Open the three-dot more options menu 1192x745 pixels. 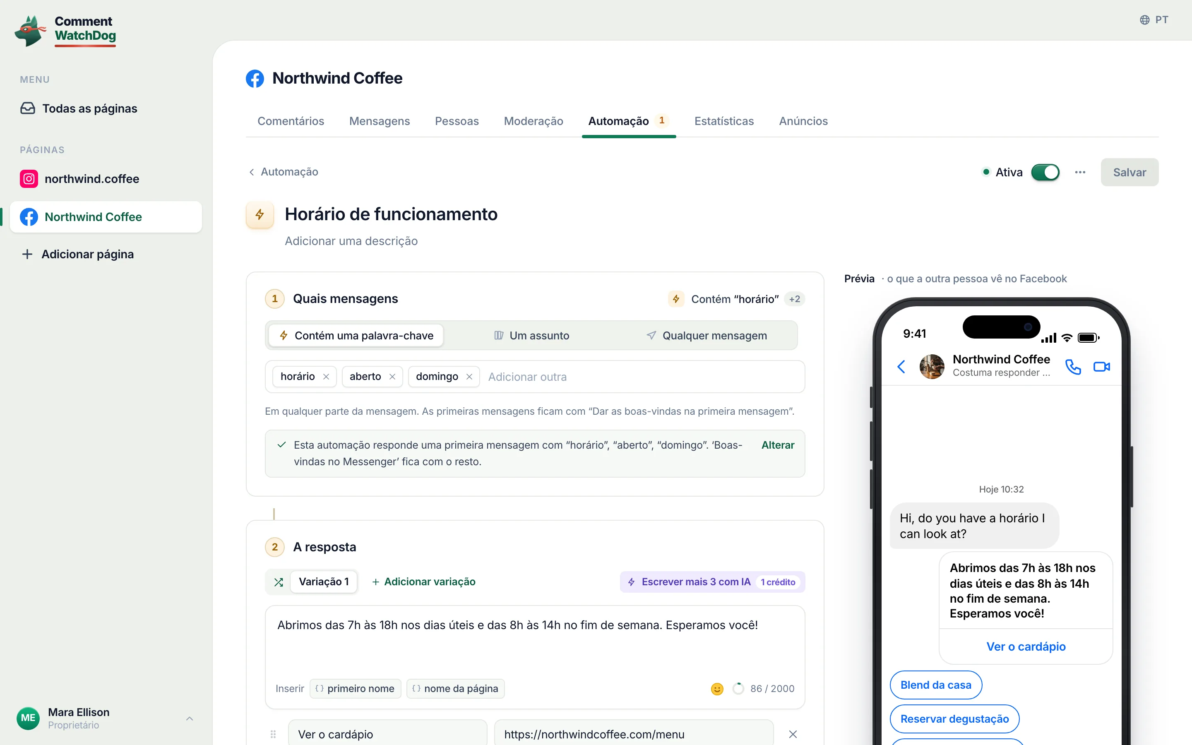1080,172
